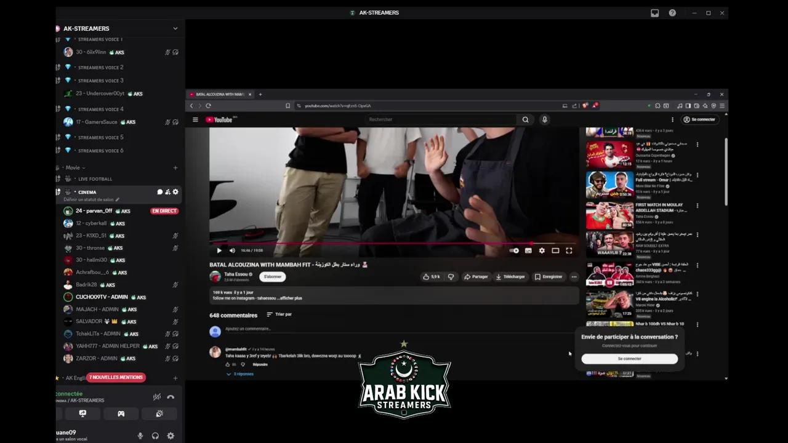This screenshot has width=788, height=443.
Task: Toggle video subtitles
Action: coord(528,250)
